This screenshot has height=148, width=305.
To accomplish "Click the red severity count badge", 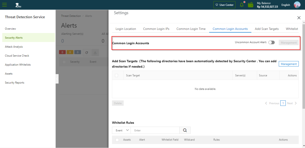I will (x=63, y=52).
